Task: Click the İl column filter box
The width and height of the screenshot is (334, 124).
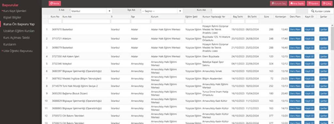Action: [x=121, y=21]
